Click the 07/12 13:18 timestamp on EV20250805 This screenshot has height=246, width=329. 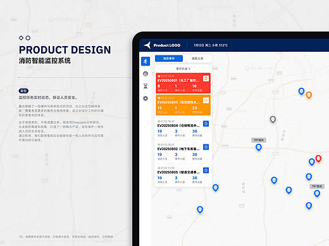[x=168, y=168]
